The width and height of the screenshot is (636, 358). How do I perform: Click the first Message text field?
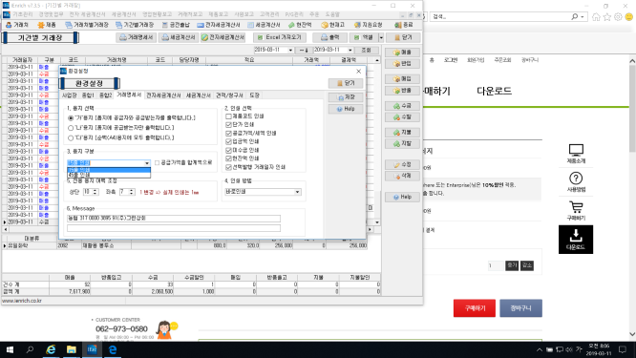(174, 218)
